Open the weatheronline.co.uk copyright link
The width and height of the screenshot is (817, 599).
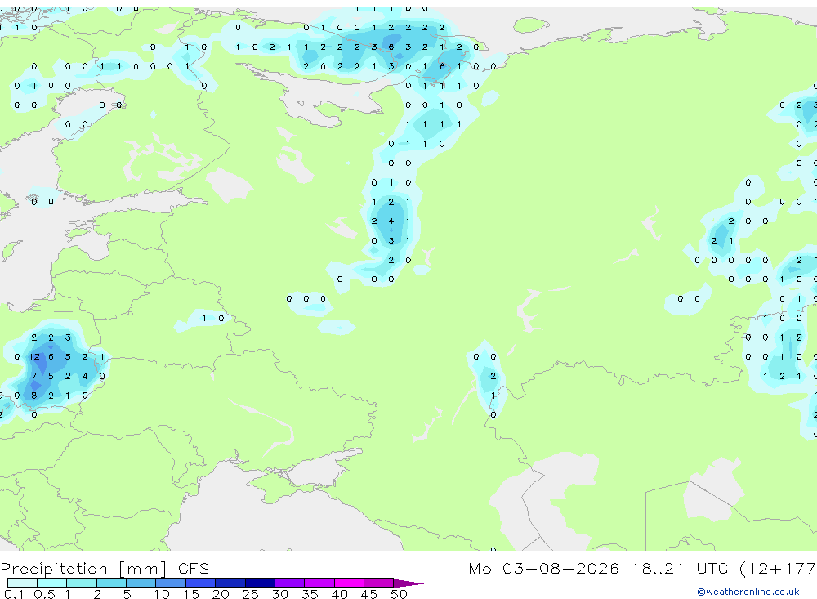748,592
